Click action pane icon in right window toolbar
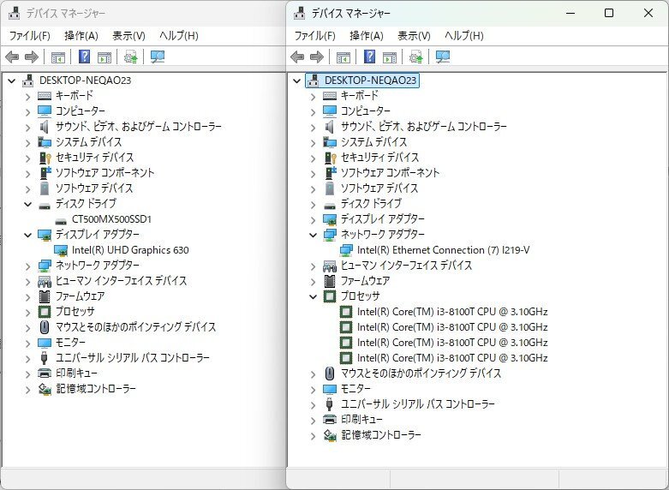Image resolution: width=669 pixels, height=490 pixels. 390,57
